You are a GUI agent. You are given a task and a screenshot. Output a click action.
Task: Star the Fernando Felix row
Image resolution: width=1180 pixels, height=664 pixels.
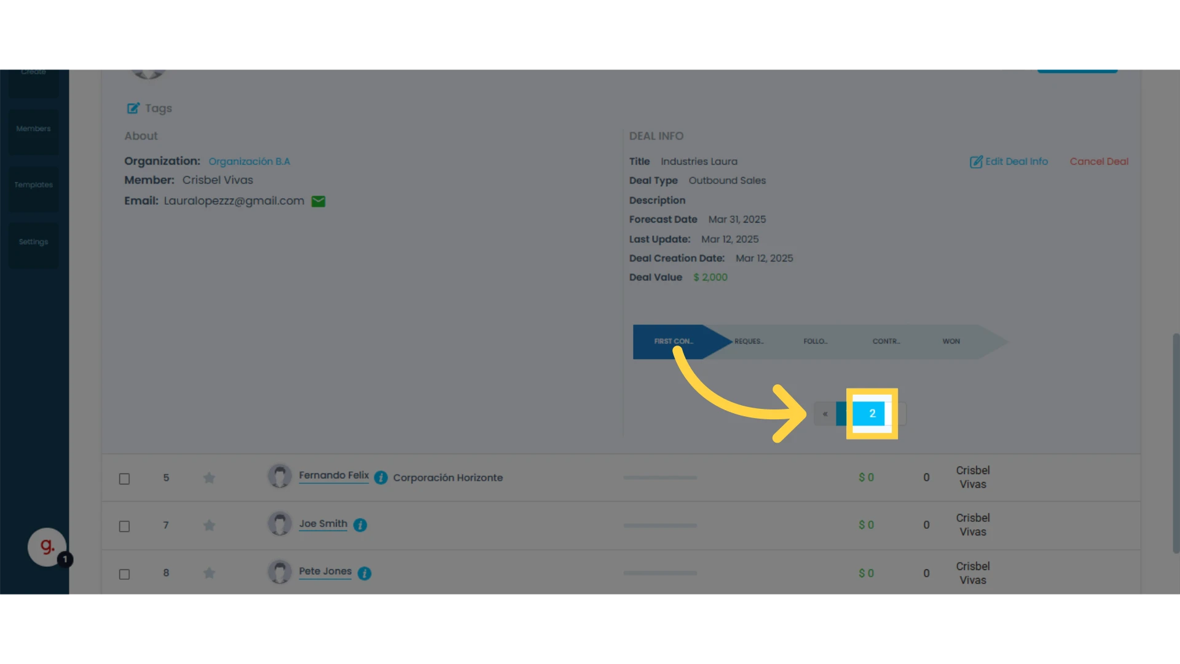tap(209, 478)
